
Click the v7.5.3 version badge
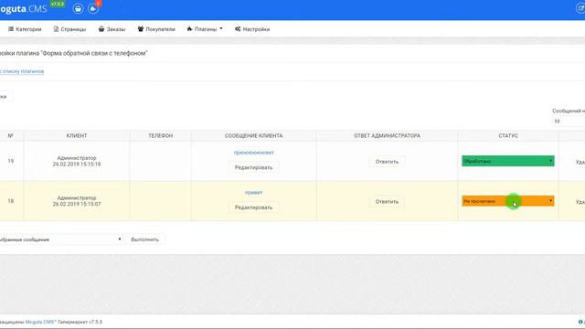(58, 4)
